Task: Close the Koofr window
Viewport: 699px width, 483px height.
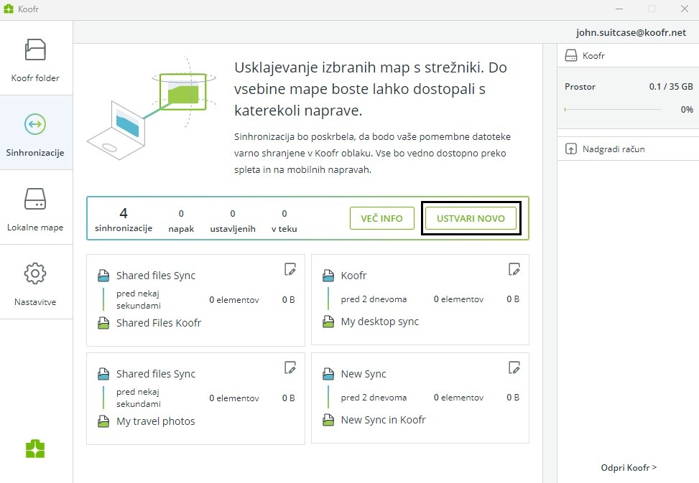Action: click(x=685, y=9)
